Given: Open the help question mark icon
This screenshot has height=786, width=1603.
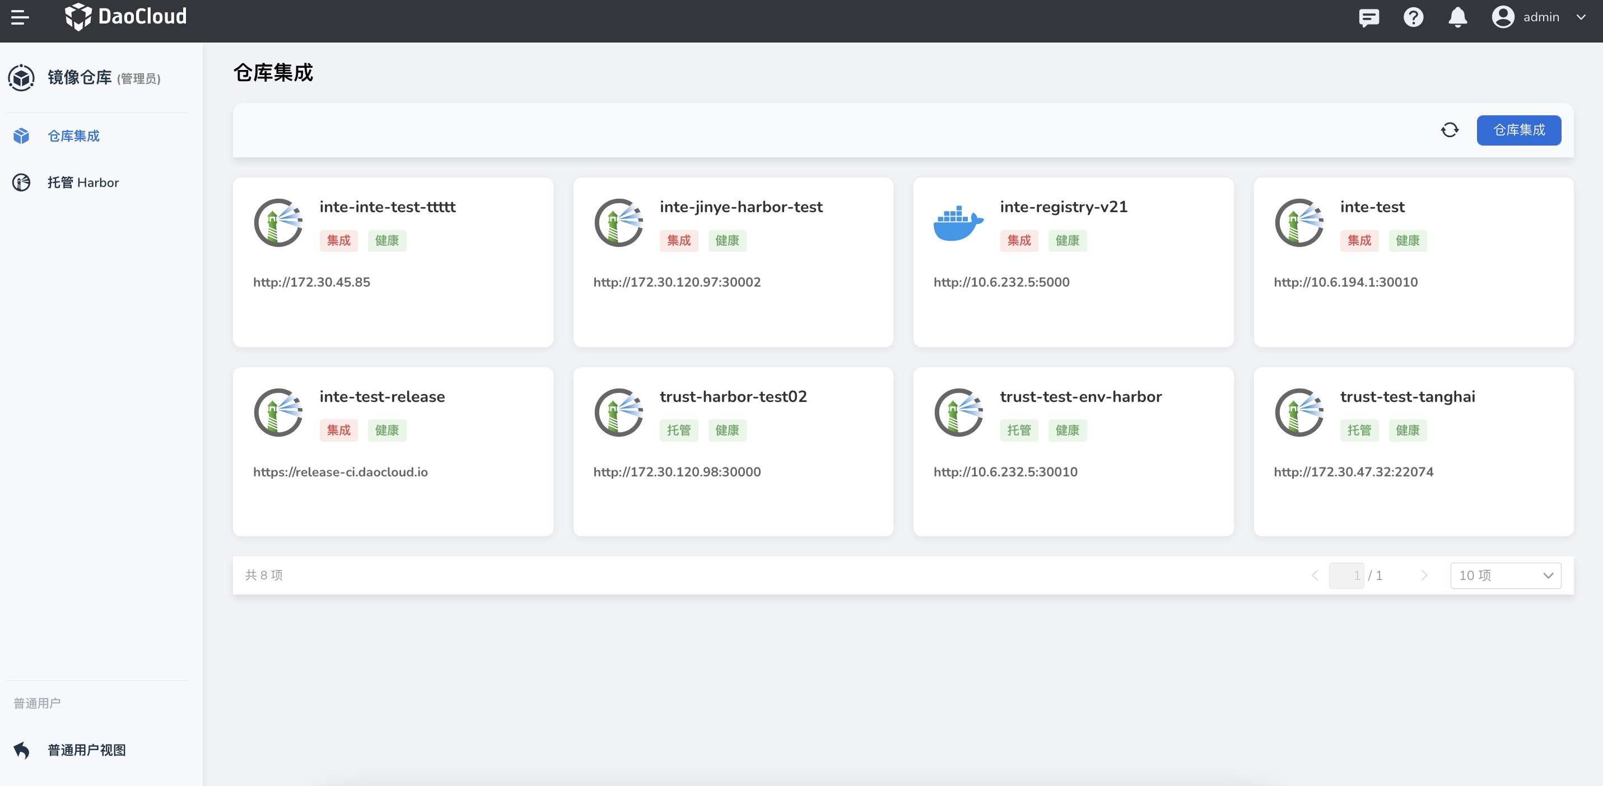Looking at the screenshot, I should tap(1413, 17).
